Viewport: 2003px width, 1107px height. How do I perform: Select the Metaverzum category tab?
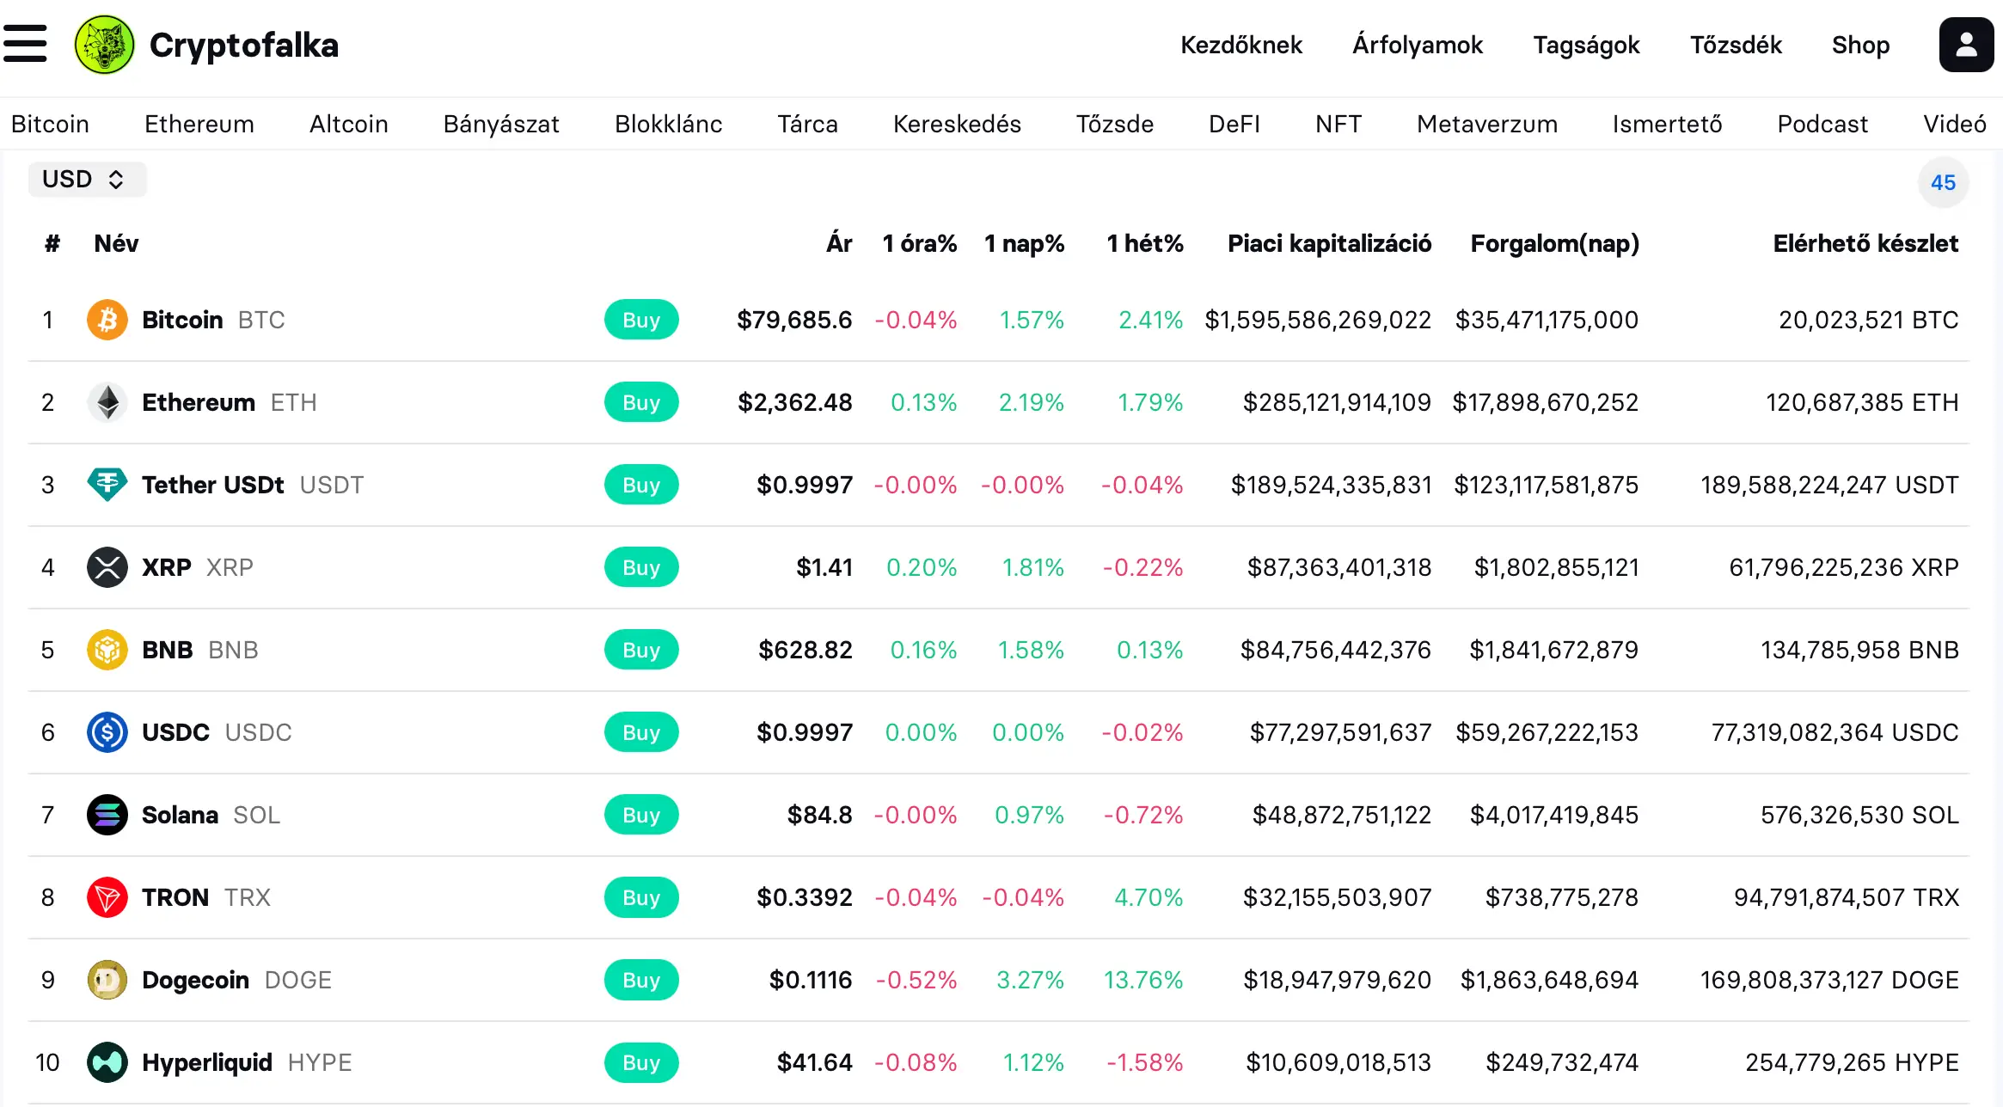(1487, 124)
